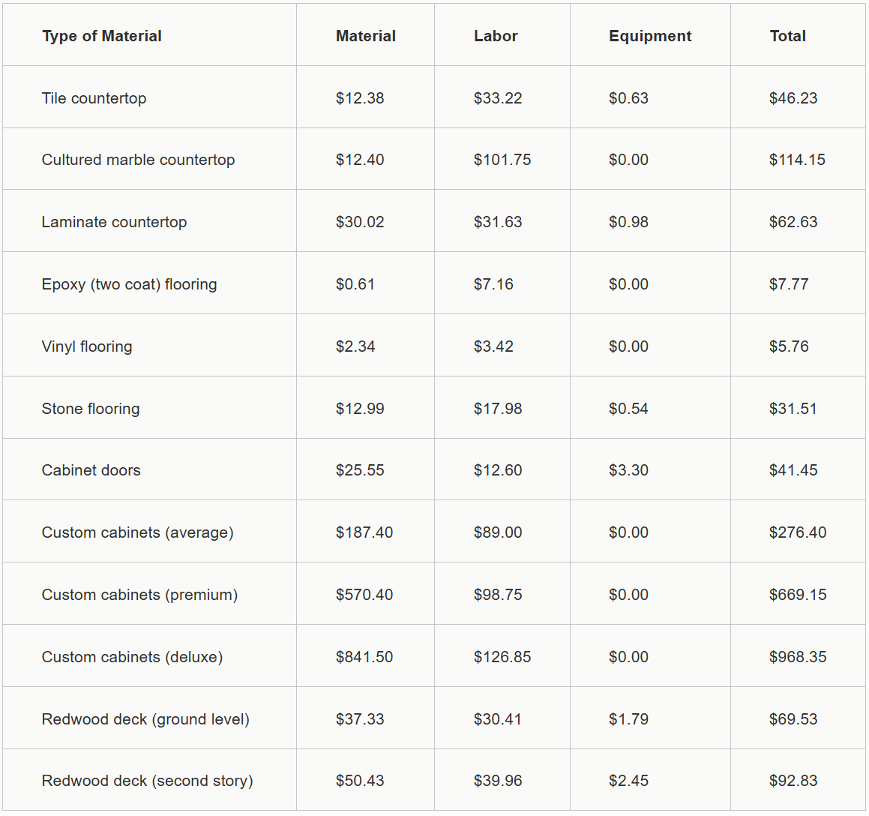Click the 'Material' column header

(366, 36)
